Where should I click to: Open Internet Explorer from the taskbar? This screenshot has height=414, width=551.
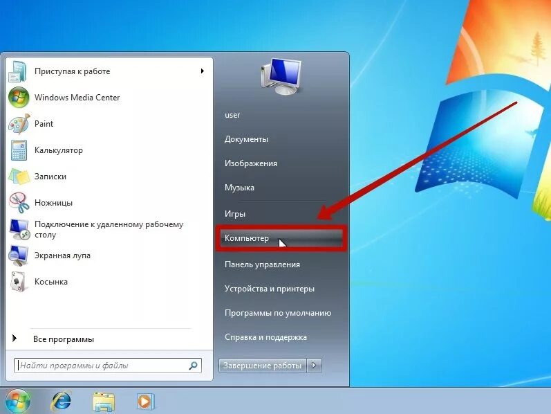click(x=61, y=402)
